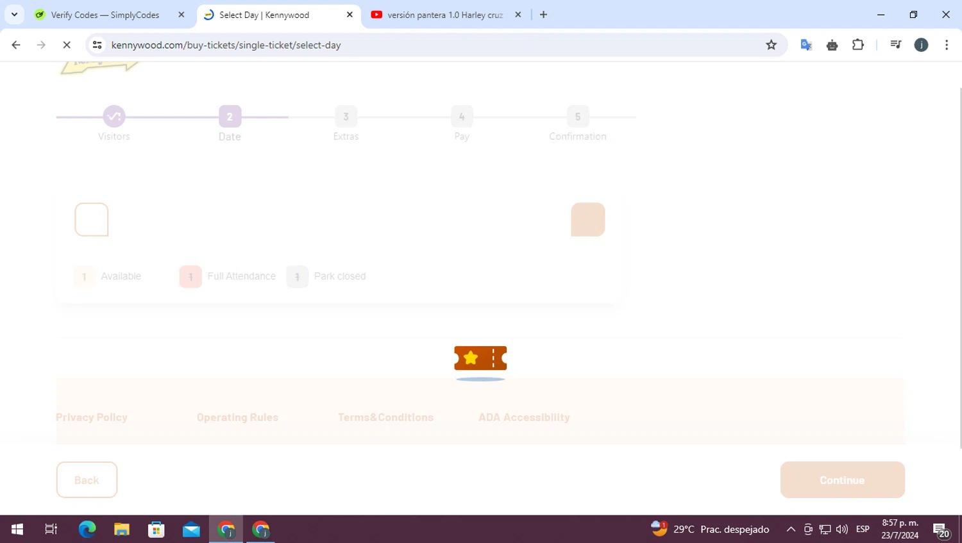Open the volume control tray icon
The width and height of the screenshot is (962, 543).
point(842,529)
